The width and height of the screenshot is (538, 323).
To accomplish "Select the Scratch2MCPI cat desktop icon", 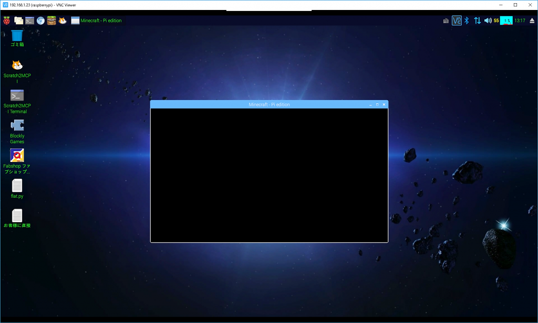I will (17, 71).
